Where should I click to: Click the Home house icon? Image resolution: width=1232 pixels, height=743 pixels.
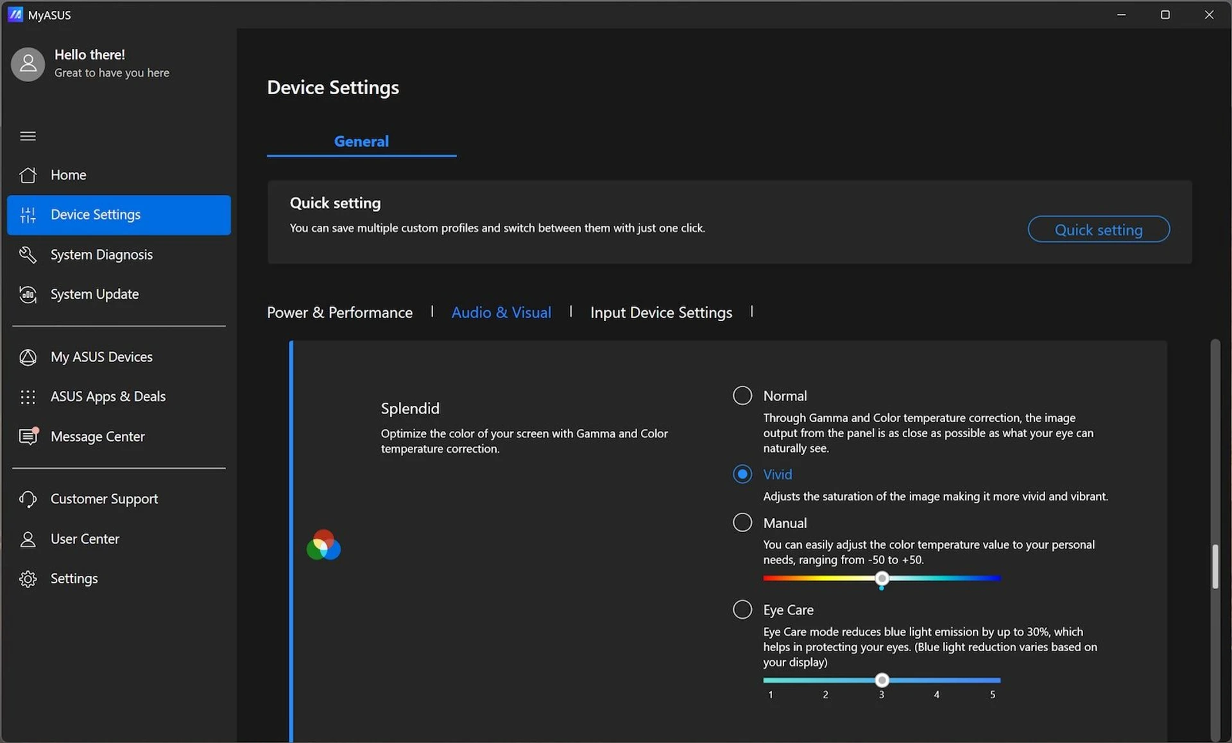point(28,175)
